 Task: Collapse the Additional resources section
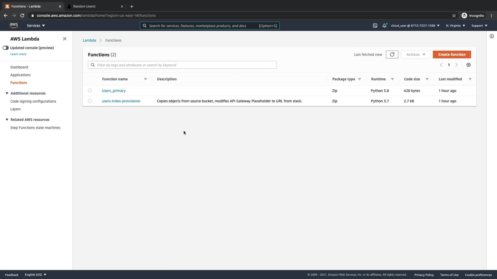point(7,93)
